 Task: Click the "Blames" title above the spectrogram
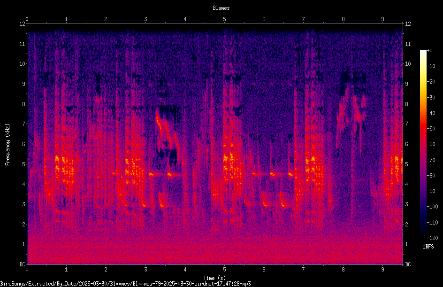click(221, 8)
